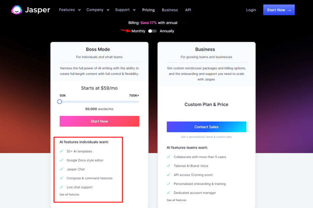Click the checkmark beside 50+ AI templates
Screen dimensions: 313x208
point(62,151)
